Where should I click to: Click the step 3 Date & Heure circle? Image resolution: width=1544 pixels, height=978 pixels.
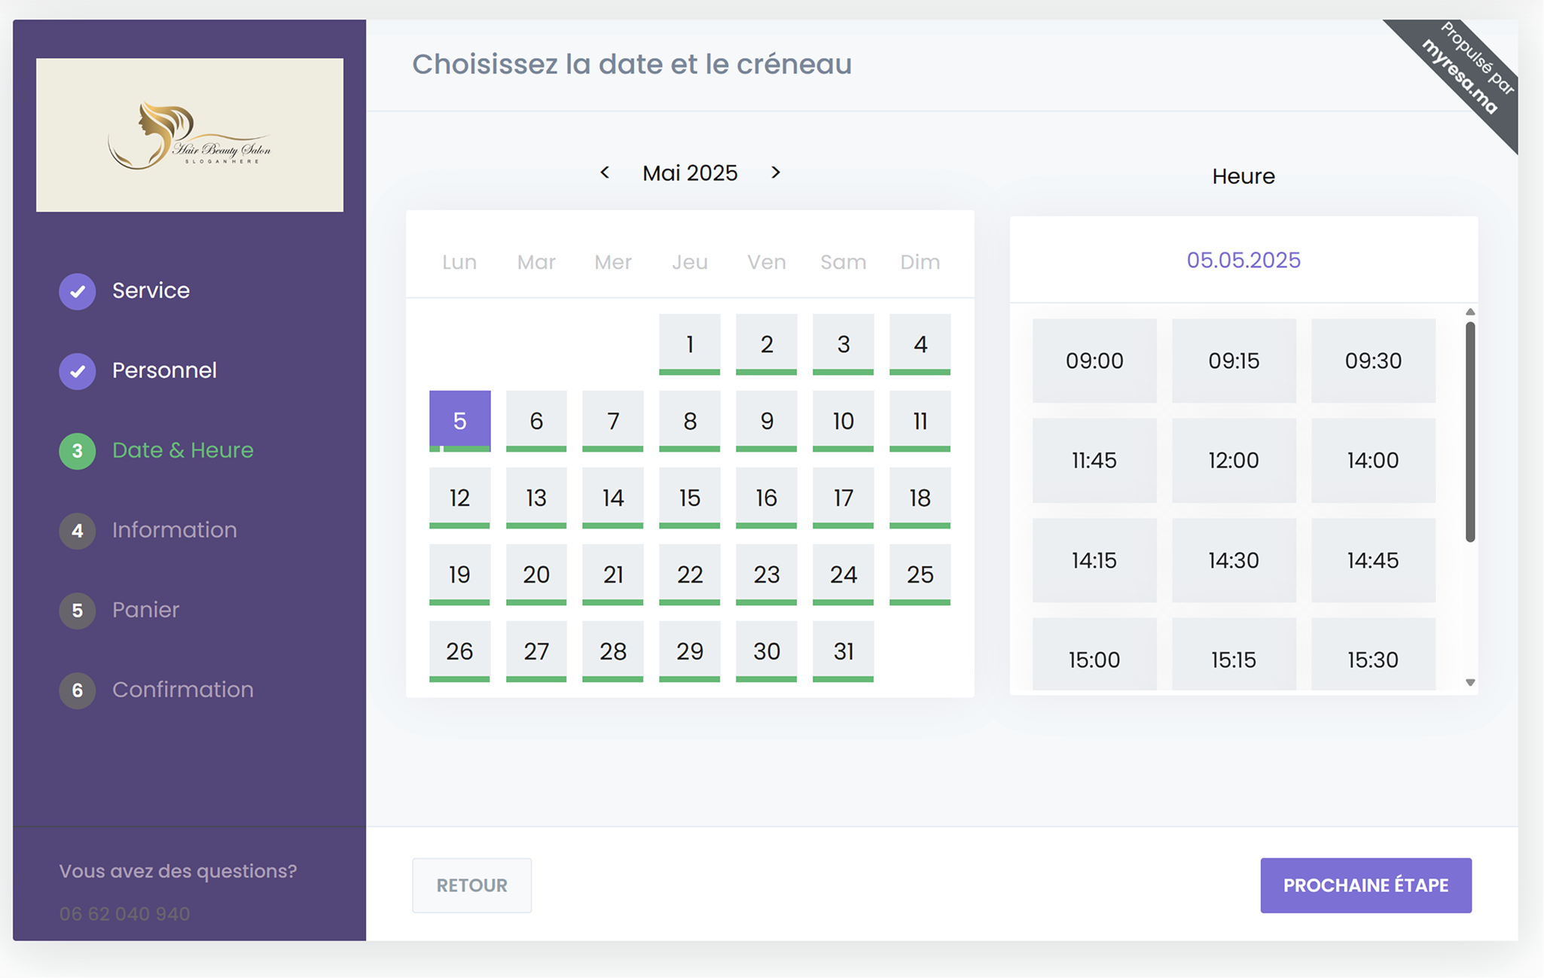[78, 451]
